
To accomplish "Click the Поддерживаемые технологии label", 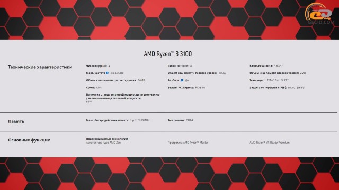I will coord(107,139).
